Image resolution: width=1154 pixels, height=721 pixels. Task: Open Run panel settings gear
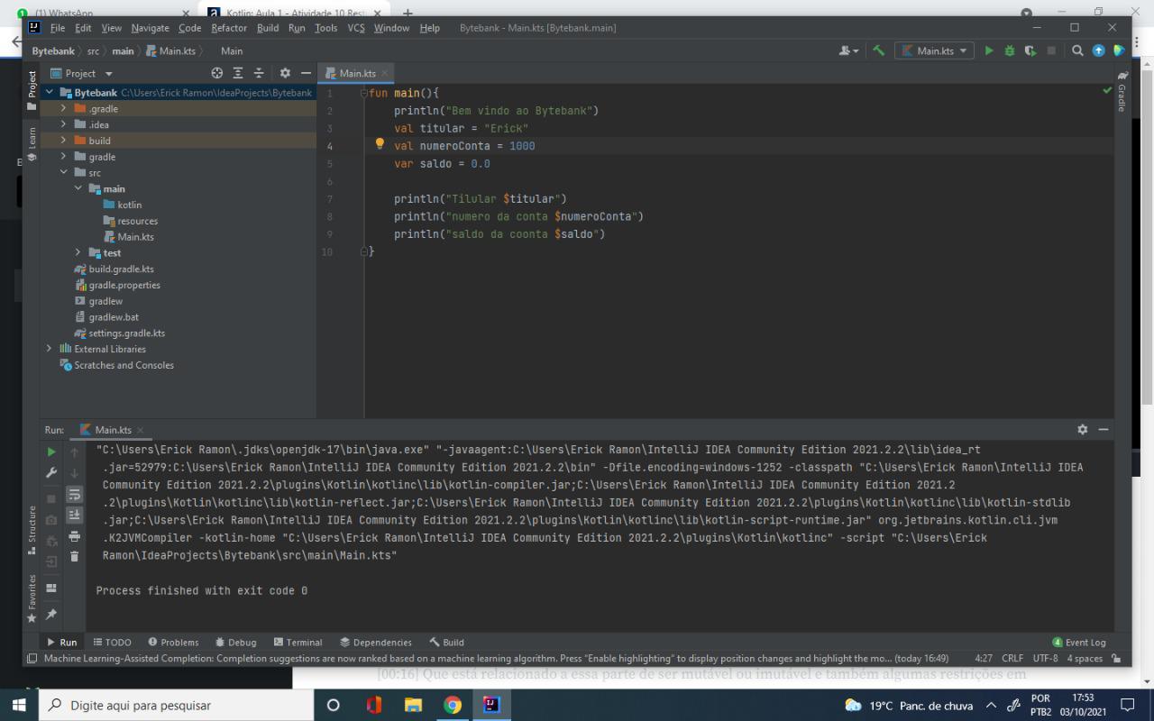tap(1082, 429)
